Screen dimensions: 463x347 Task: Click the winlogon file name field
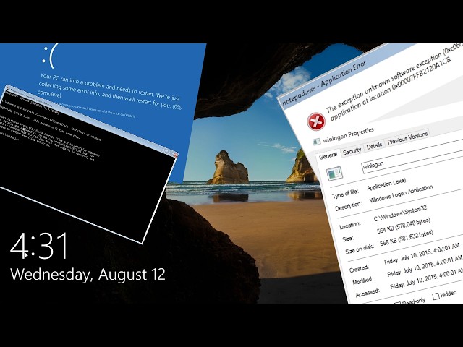(x=413, y=158)
